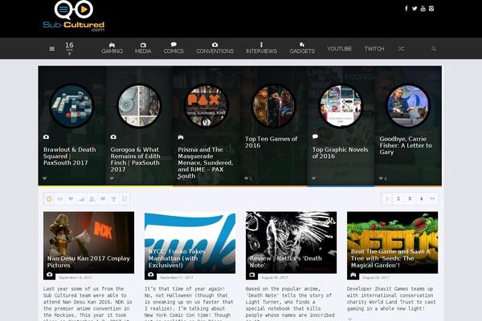Click gamepad icon under Seeds card
The image size is (482, 321).
(x=353, y=274)
